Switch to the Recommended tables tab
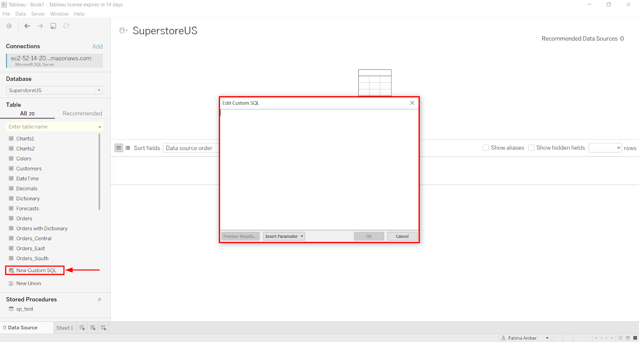This screenshot has width=639, height=342. point(82,113)
